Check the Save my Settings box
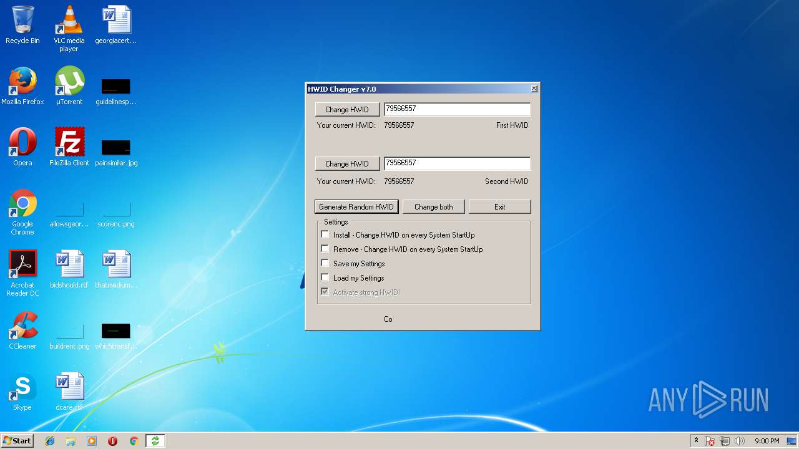This screenshot has width=799, height=449. pos(325,263)
